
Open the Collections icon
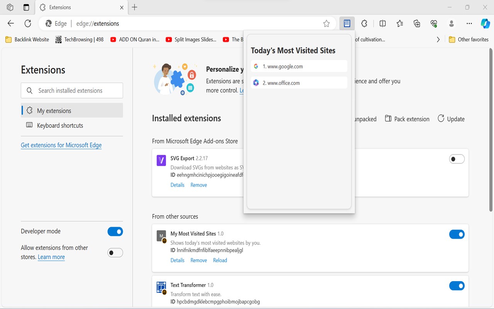[x=417, y=24]
